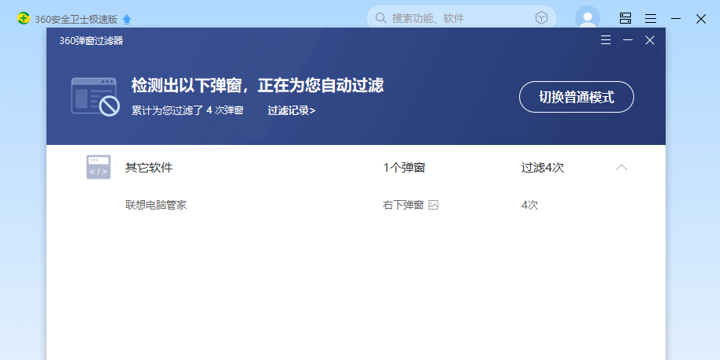Click the icon left of main hamburger menu
The image size is (720, 360).
(625, 18)
